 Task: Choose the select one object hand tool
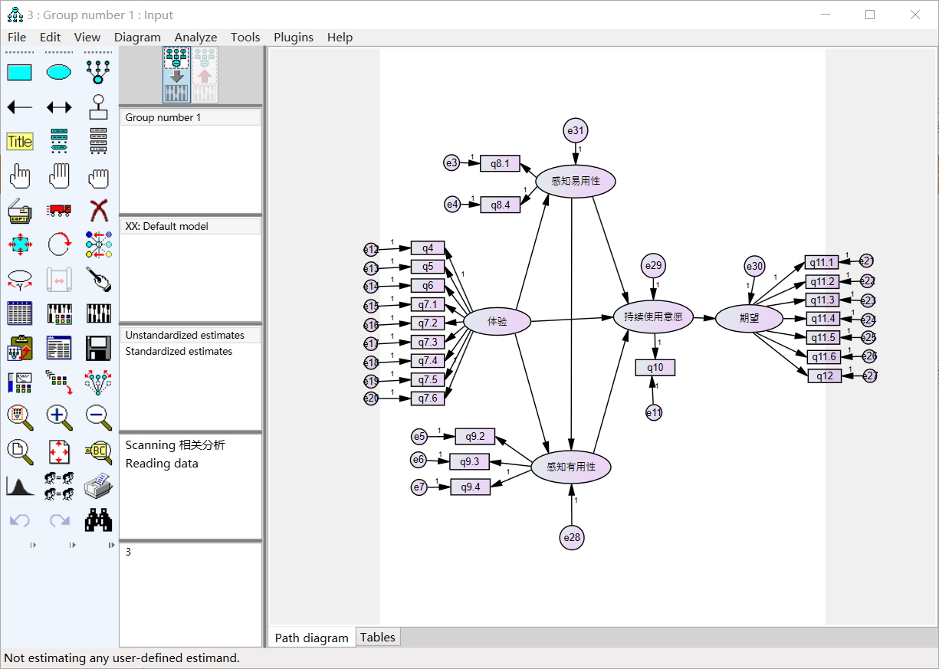coord(19,177)
